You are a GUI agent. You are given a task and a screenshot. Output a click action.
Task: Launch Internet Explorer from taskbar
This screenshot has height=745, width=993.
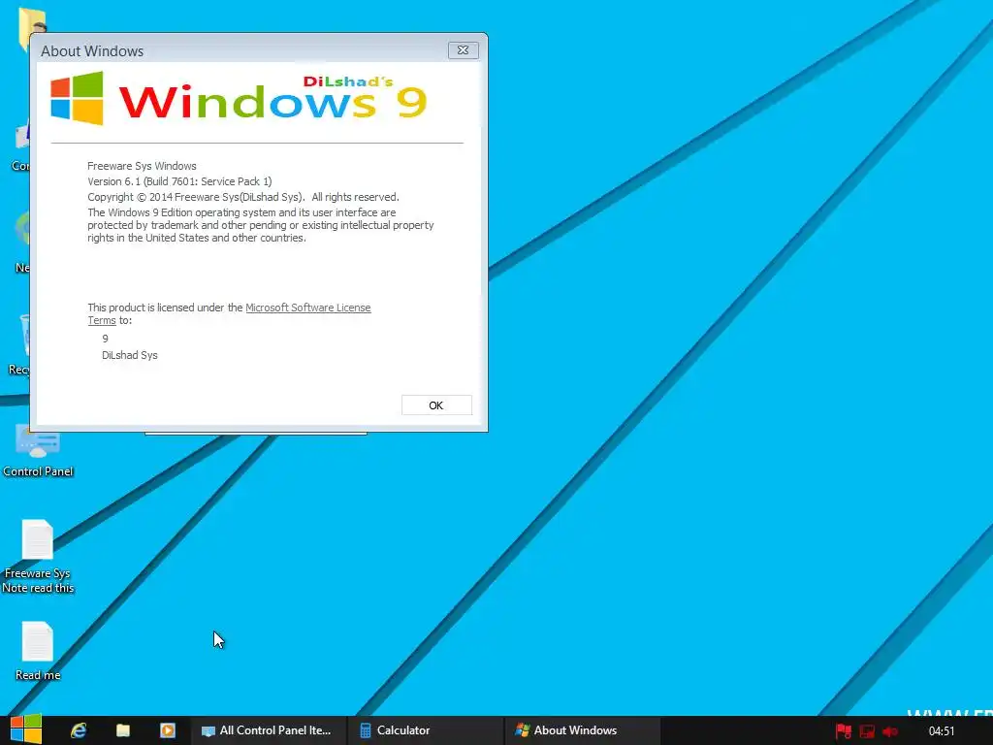[79, 730]
